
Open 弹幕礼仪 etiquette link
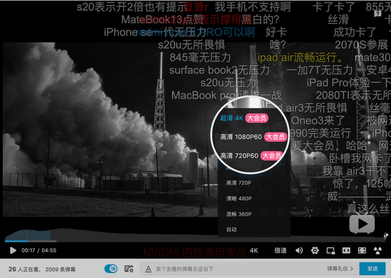[x=340, y=269]
